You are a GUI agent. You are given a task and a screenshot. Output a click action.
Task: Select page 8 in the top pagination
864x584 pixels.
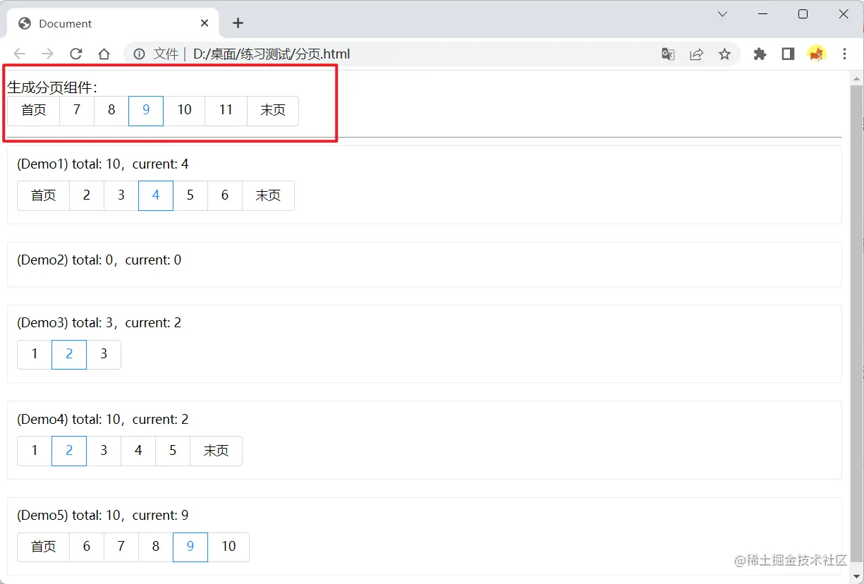(x=111, y=111)
